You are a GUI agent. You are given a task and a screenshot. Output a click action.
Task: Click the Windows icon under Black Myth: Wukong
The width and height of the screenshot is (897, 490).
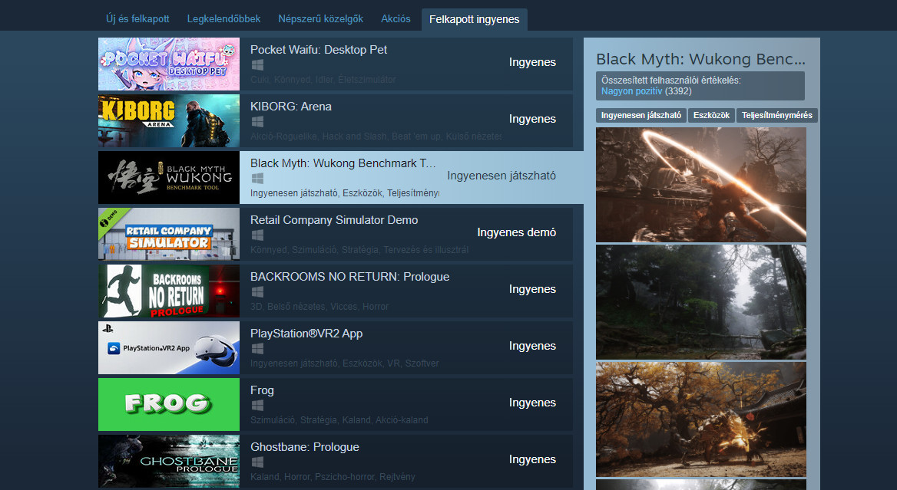[x=257, y=178]
